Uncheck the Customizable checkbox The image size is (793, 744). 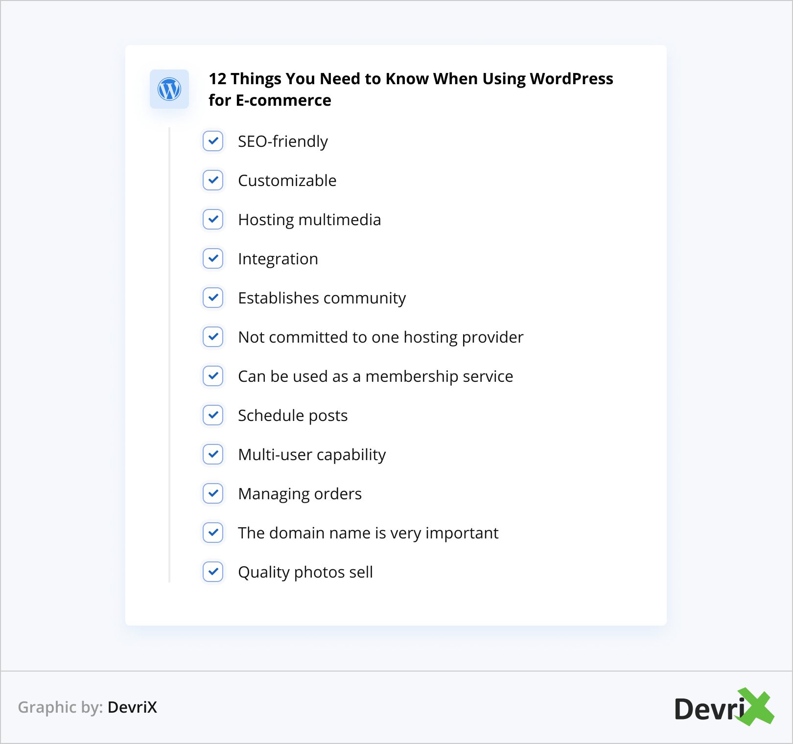(213, 180)
